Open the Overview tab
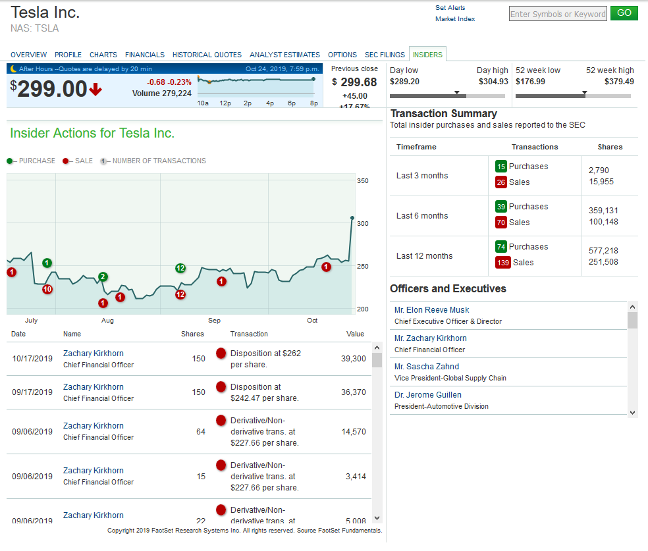Viewport: 648px width, 551px height. [28, 55]
